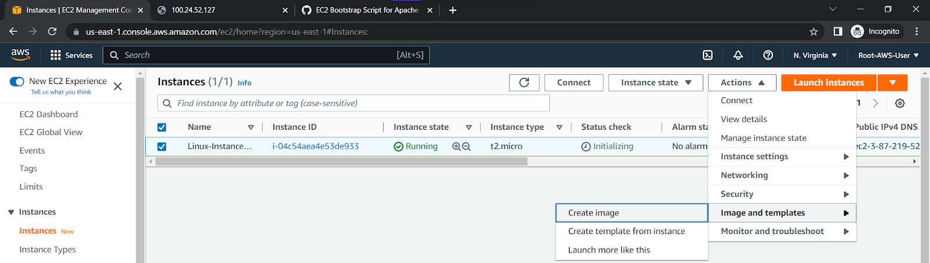Screen dimensions: 930x263
Task: Open Instance Types in sidebar
Action: click(48, 249)
